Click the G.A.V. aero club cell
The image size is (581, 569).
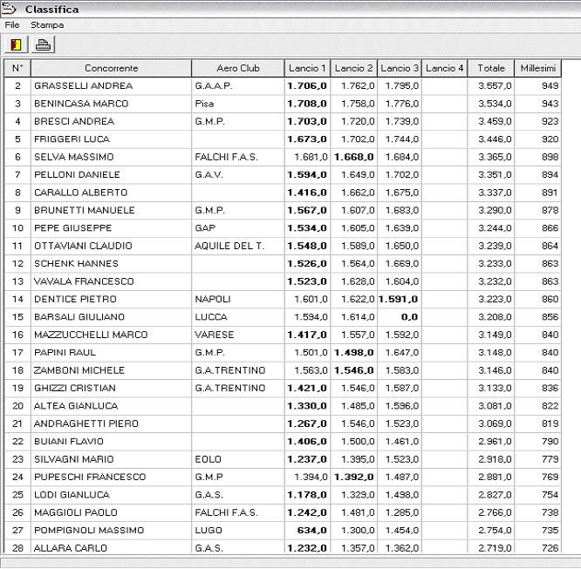click(x=238, y=175)
